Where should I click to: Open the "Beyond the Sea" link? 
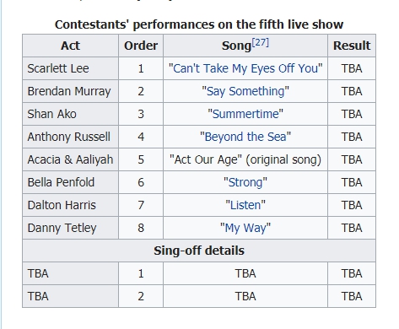click(x=245, y=137)
